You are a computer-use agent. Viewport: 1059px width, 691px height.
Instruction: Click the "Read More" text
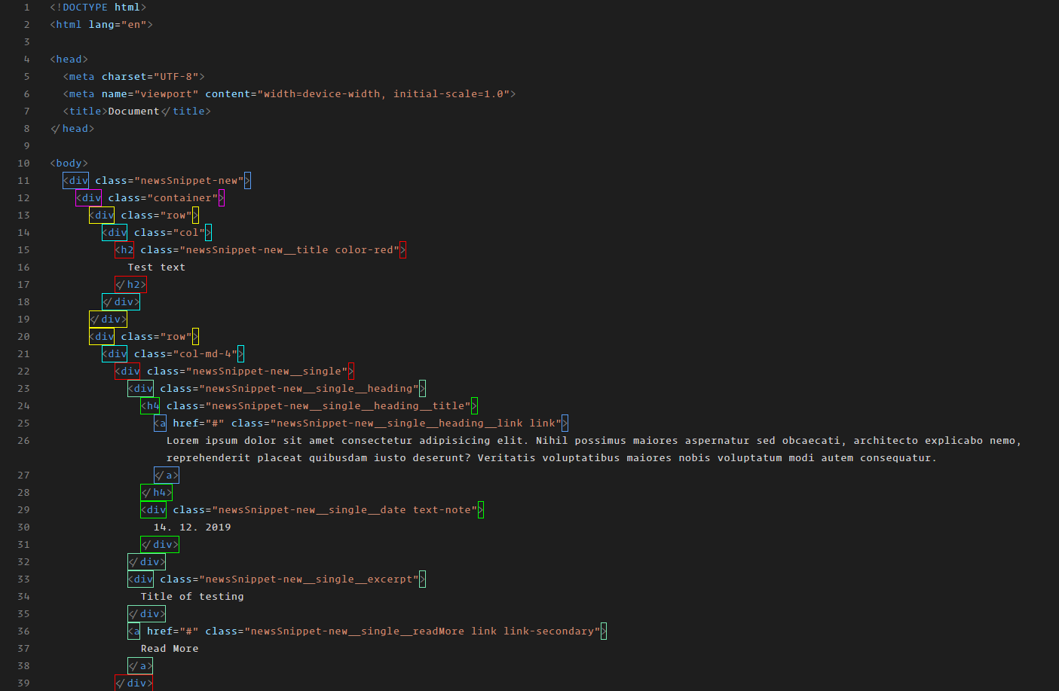coord(170,649)
